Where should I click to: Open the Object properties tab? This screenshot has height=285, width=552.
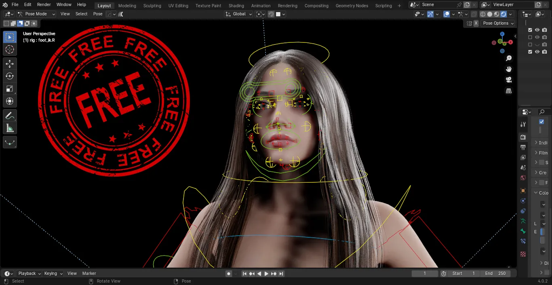point(523,191)
